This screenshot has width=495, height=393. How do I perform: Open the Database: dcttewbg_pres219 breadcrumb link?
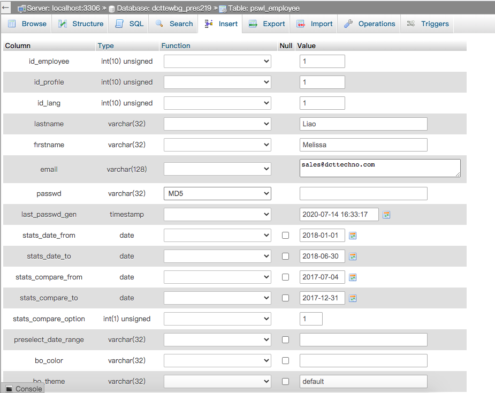point(164,8)
